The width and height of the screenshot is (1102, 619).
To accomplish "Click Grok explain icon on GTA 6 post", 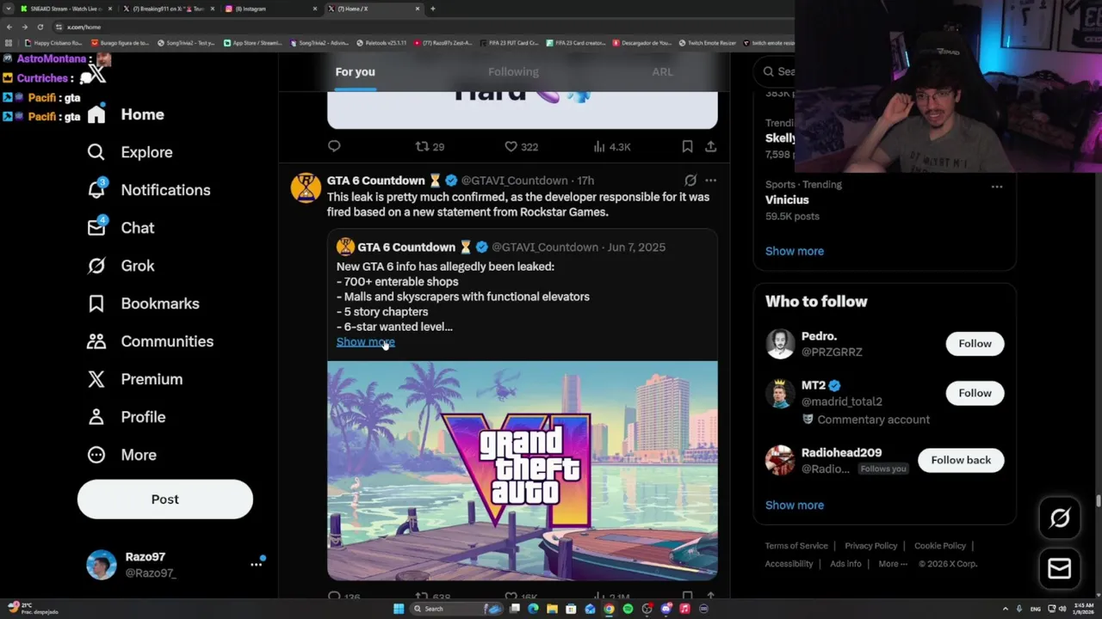I will point(690,181).
